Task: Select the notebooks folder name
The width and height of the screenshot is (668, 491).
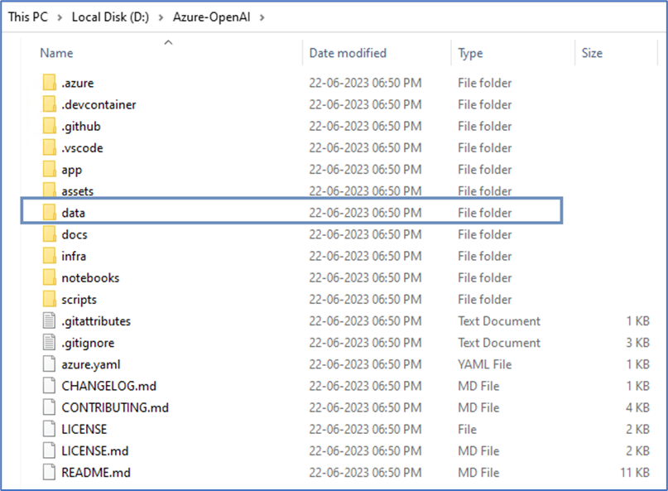Action: [90, 278]
